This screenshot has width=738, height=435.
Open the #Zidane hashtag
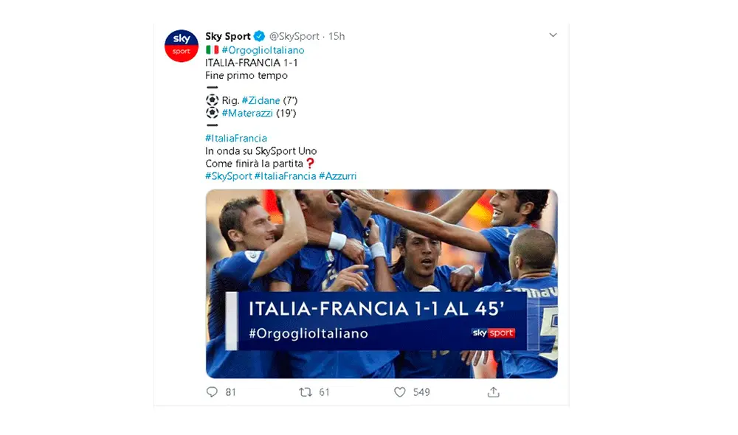[x=261, y=100]
